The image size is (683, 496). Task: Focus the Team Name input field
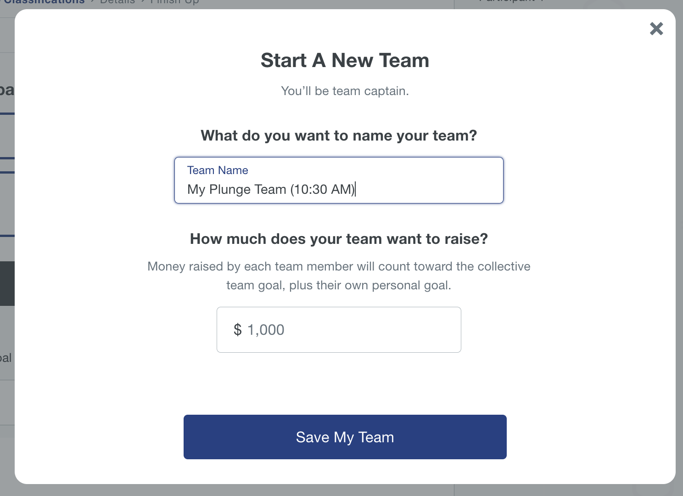coord(339,180)
